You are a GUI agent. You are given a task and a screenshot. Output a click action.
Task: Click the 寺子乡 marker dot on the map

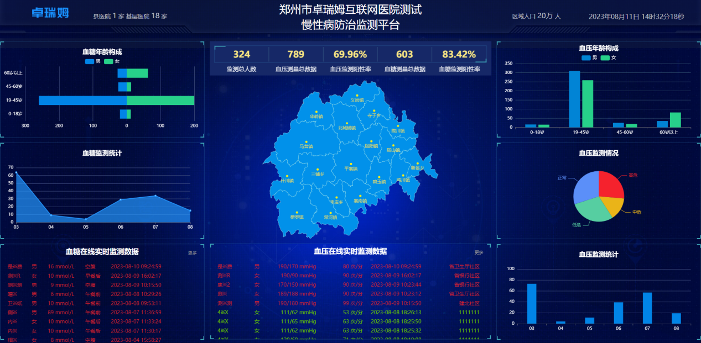click(374, 109)
